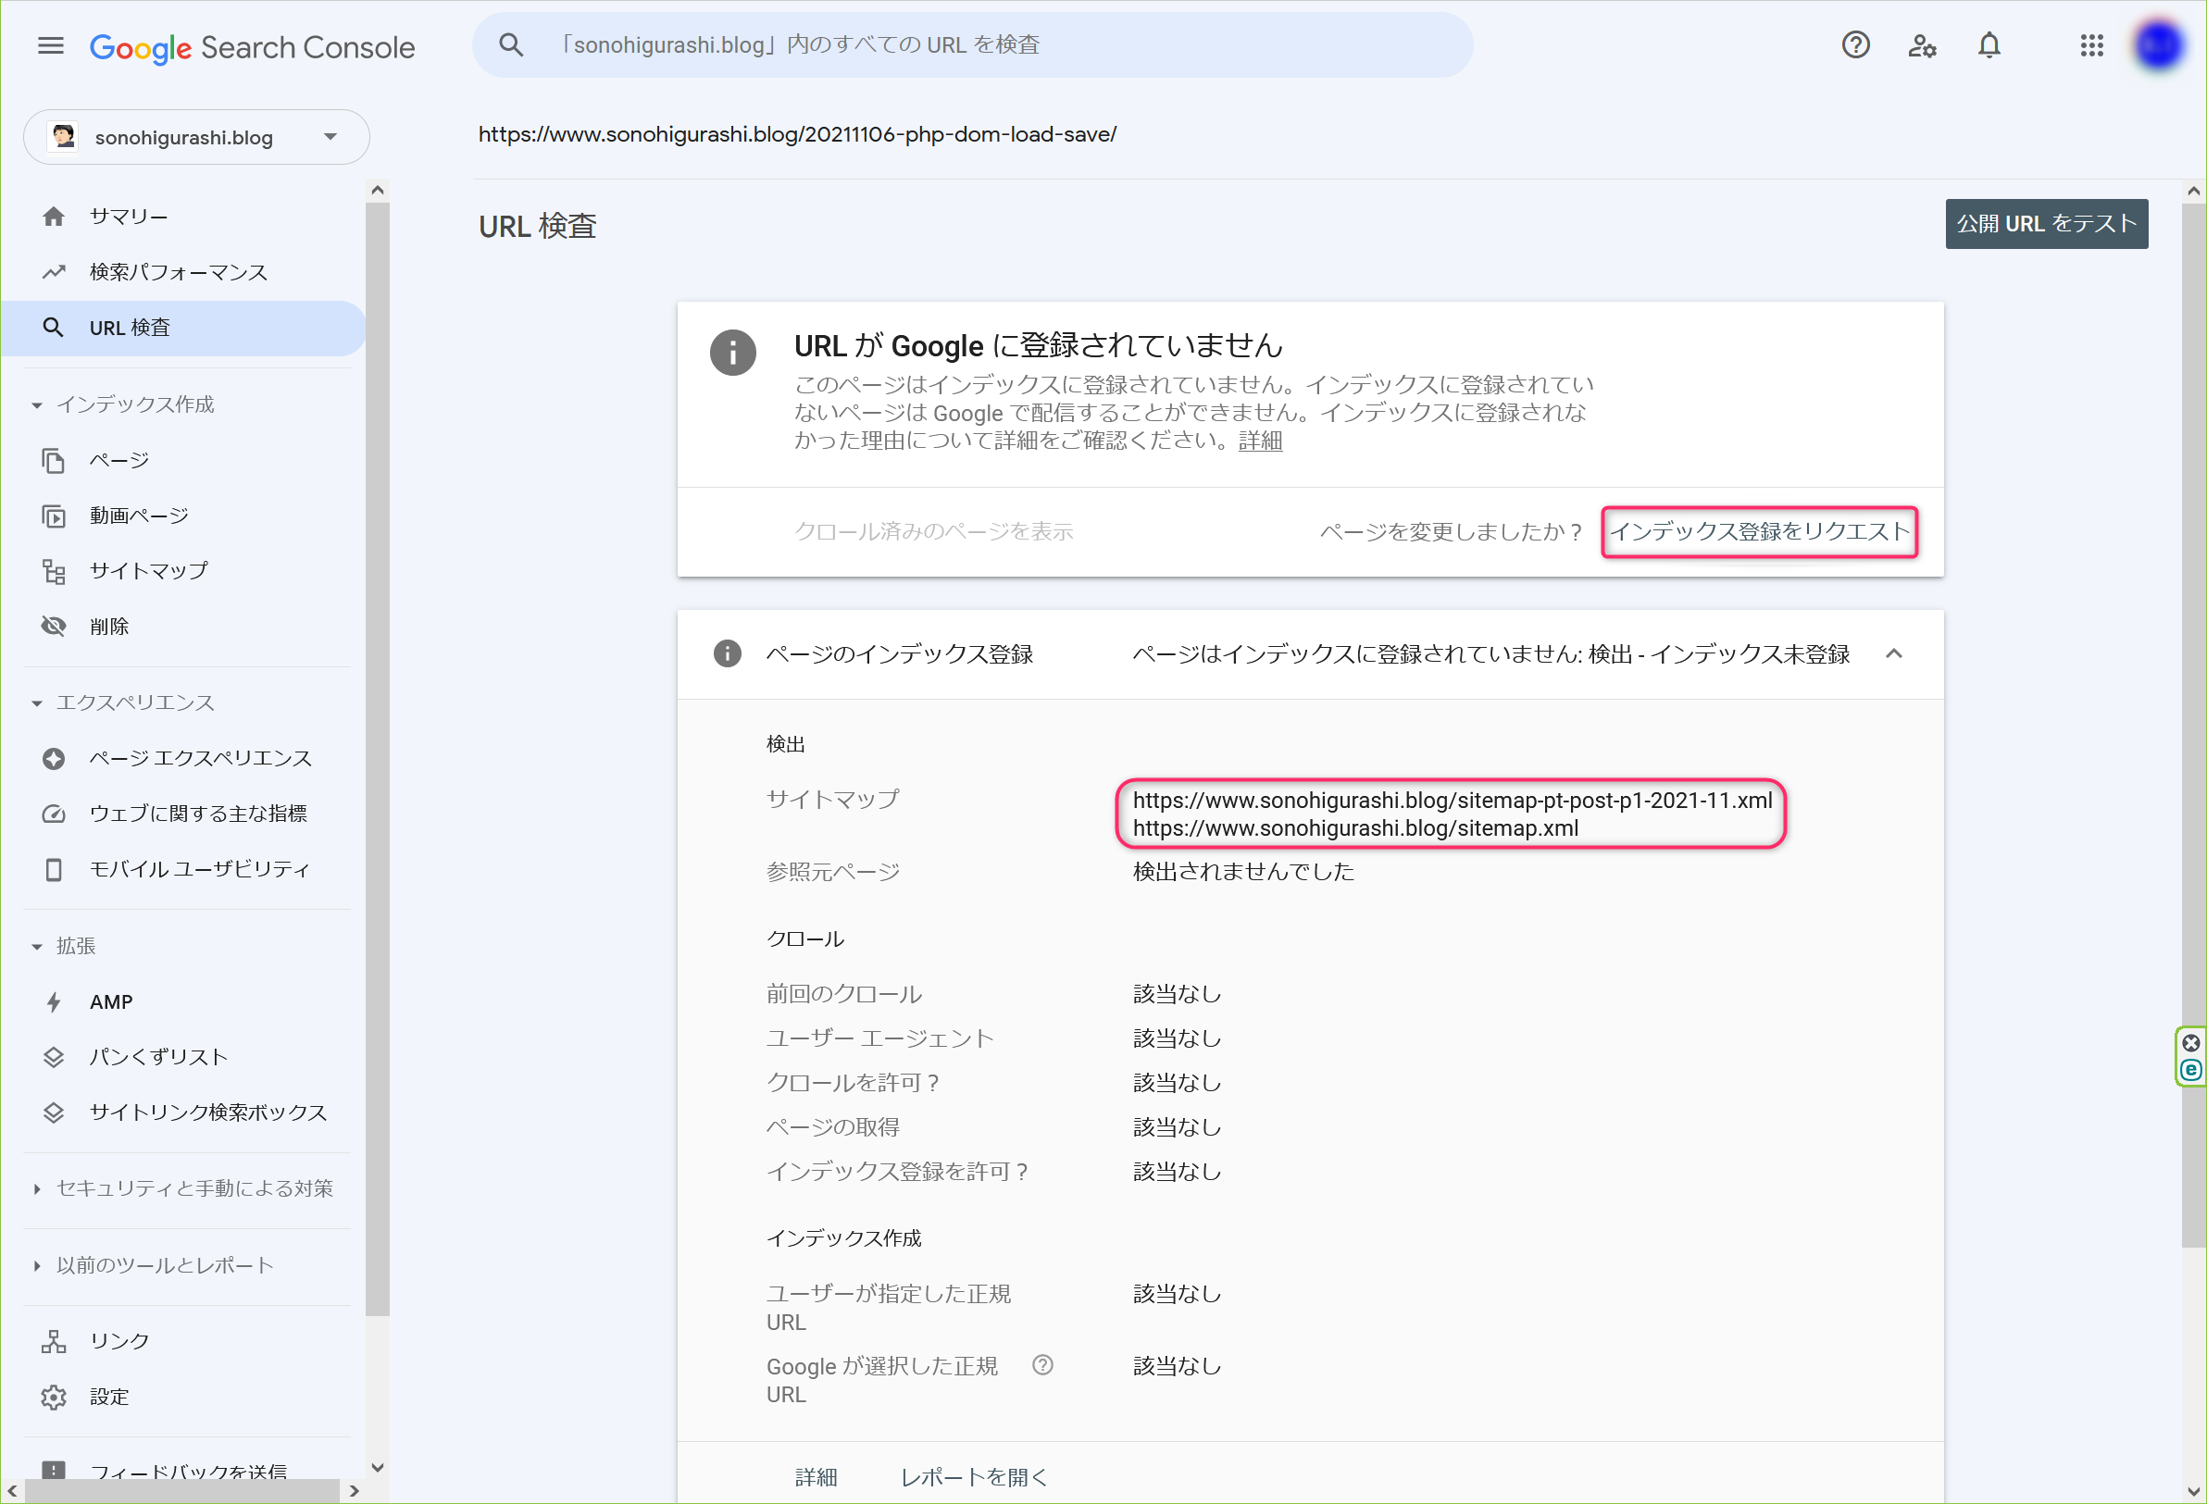
Task: Click the inspected URL text at top
Action: coord(797,135)
